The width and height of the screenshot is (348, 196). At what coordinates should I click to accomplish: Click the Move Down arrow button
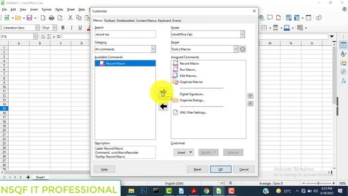250,103
